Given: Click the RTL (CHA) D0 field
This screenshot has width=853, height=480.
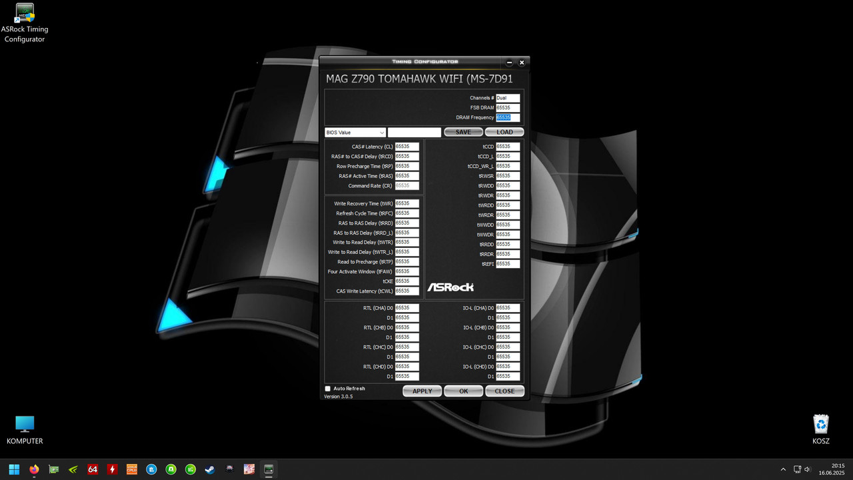Looking at the screenshot, I should coord(407,308).
